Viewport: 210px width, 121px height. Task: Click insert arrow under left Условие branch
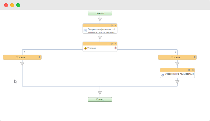click(22, 64)
